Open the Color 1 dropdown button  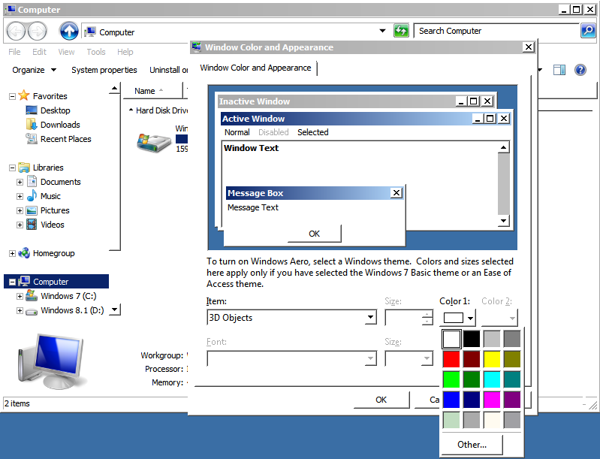pos(458,318)
